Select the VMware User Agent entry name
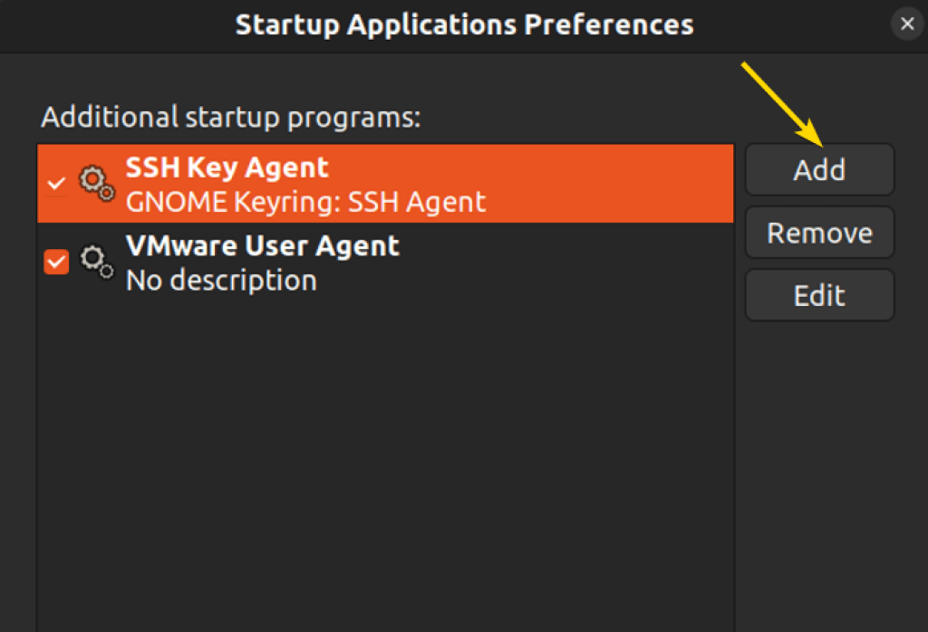 pos(263,245)
